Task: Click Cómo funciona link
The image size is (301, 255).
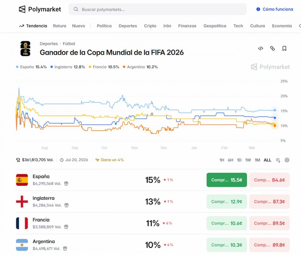Action: click(x=277, y=9)
